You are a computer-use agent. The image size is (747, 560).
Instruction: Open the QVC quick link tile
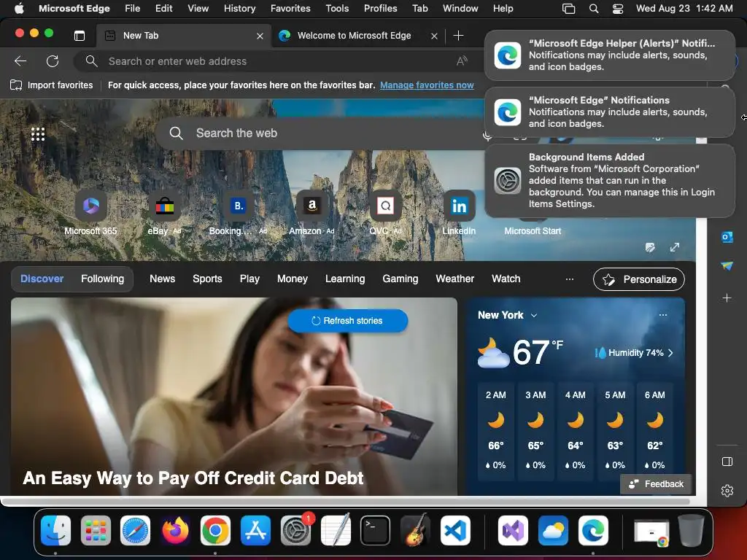(x=385, y=206)
